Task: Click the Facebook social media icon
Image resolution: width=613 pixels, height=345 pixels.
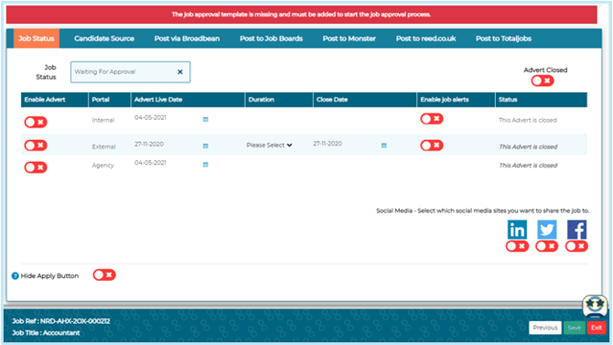Action: 576,229
